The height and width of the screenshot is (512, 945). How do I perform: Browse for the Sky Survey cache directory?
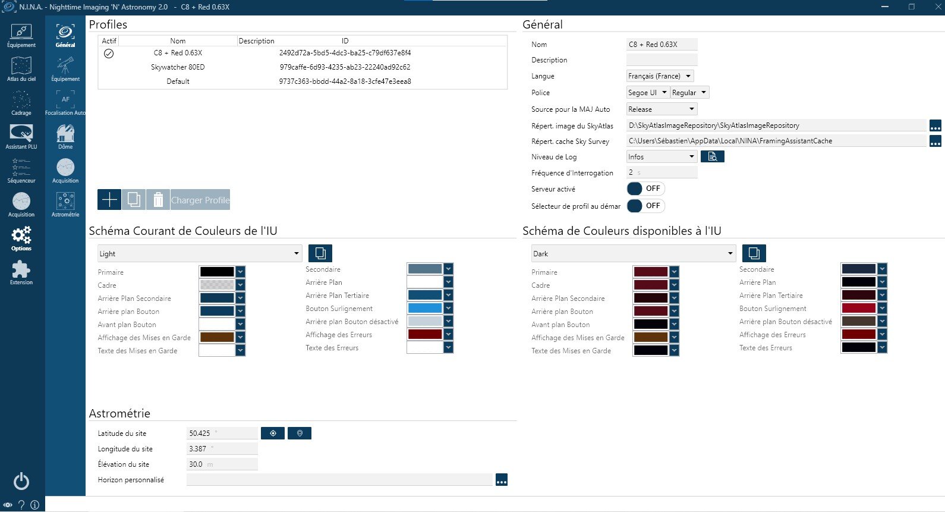[935, 141]
